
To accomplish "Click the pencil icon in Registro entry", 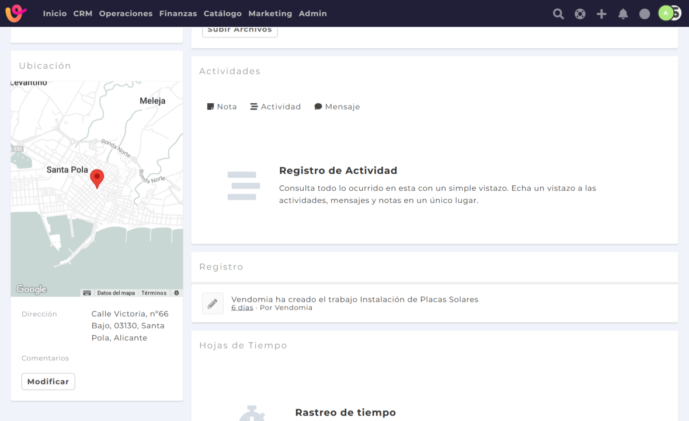I will click(x=213, y=303).
